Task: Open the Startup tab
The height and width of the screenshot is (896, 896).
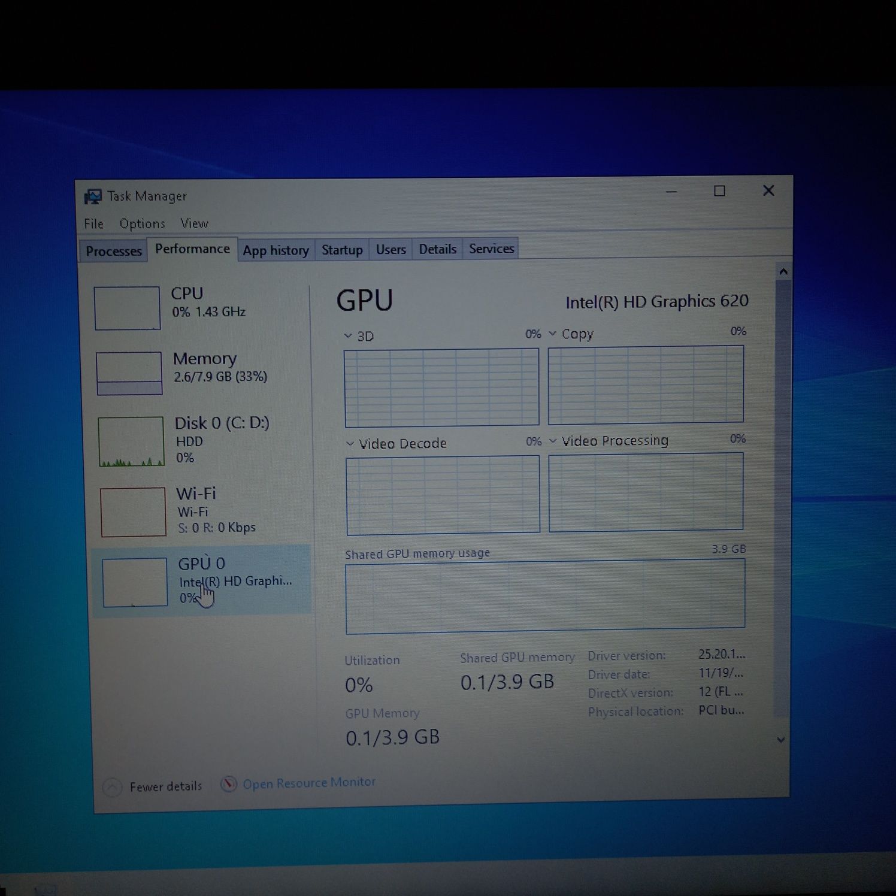Action: click(342, 250)
